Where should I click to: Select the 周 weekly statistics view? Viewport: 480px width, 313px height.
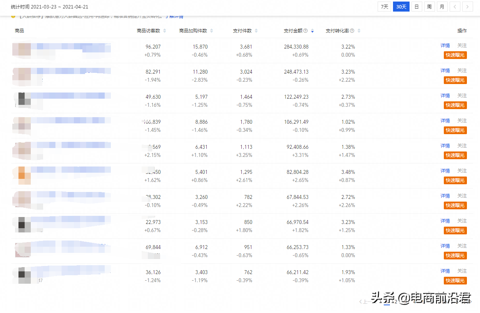click(429, 7)
